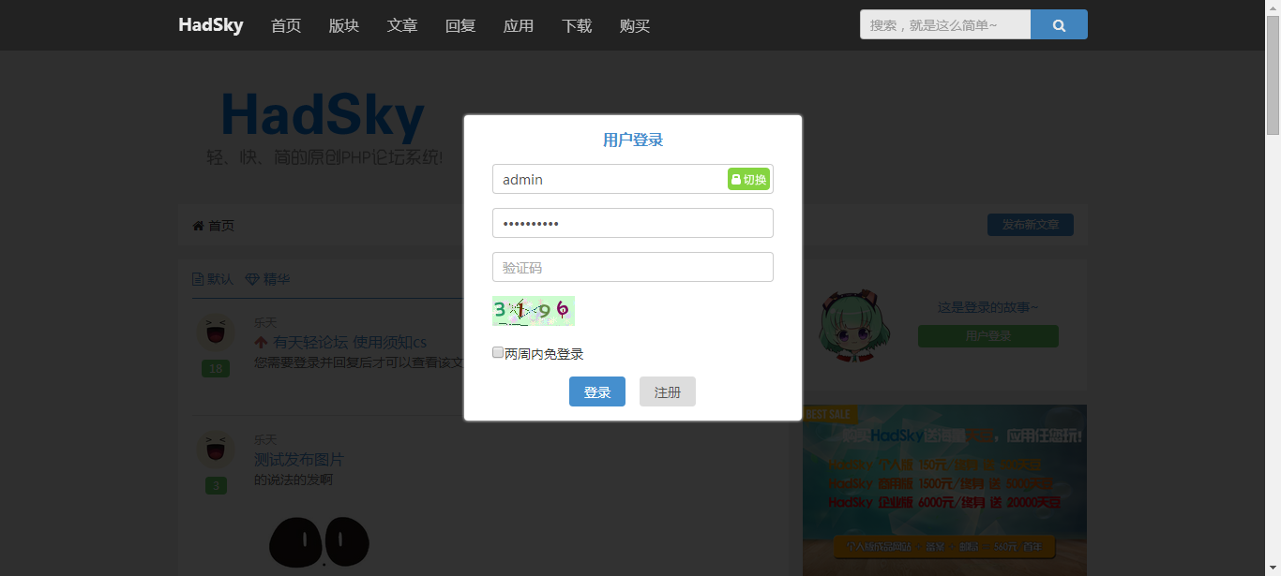Click the 发布新文章 button
1281x576 pixels.
(x=1031, y=225)
